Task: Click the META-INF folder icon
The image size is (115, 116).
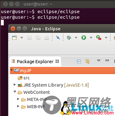Action: pos(23,99)
